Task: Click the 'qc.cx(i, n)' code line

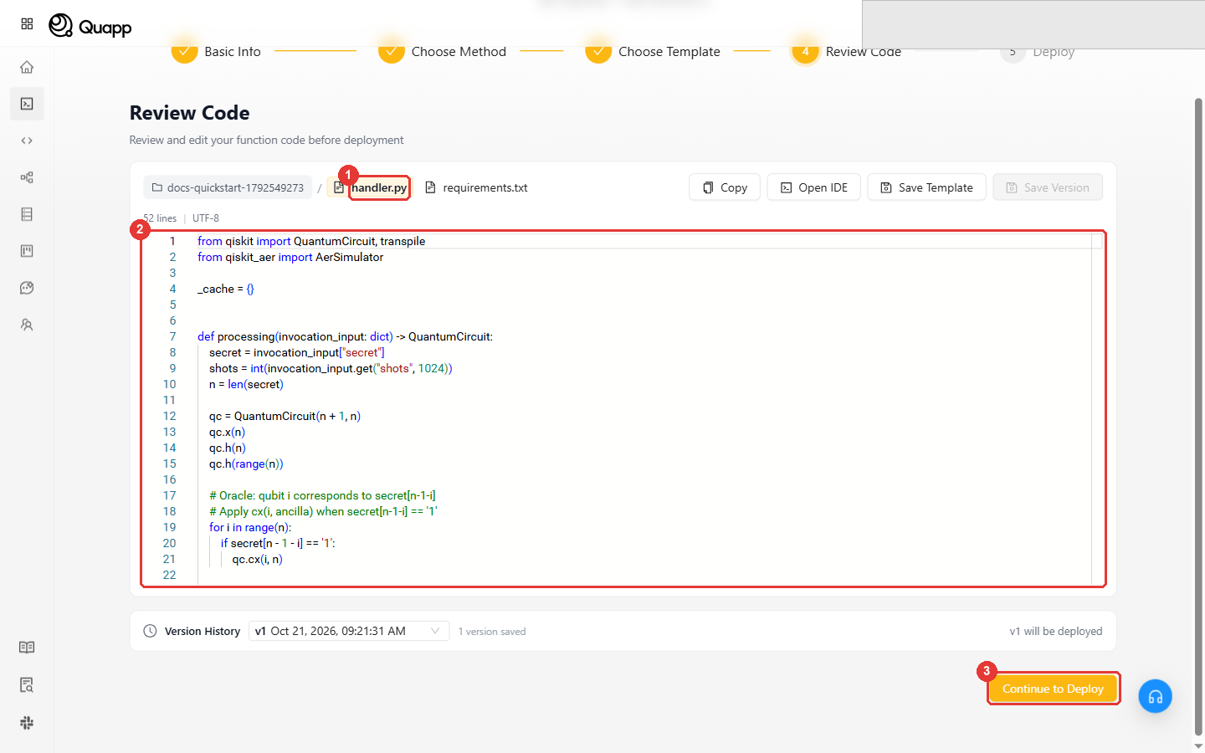Action: (257, 559)
